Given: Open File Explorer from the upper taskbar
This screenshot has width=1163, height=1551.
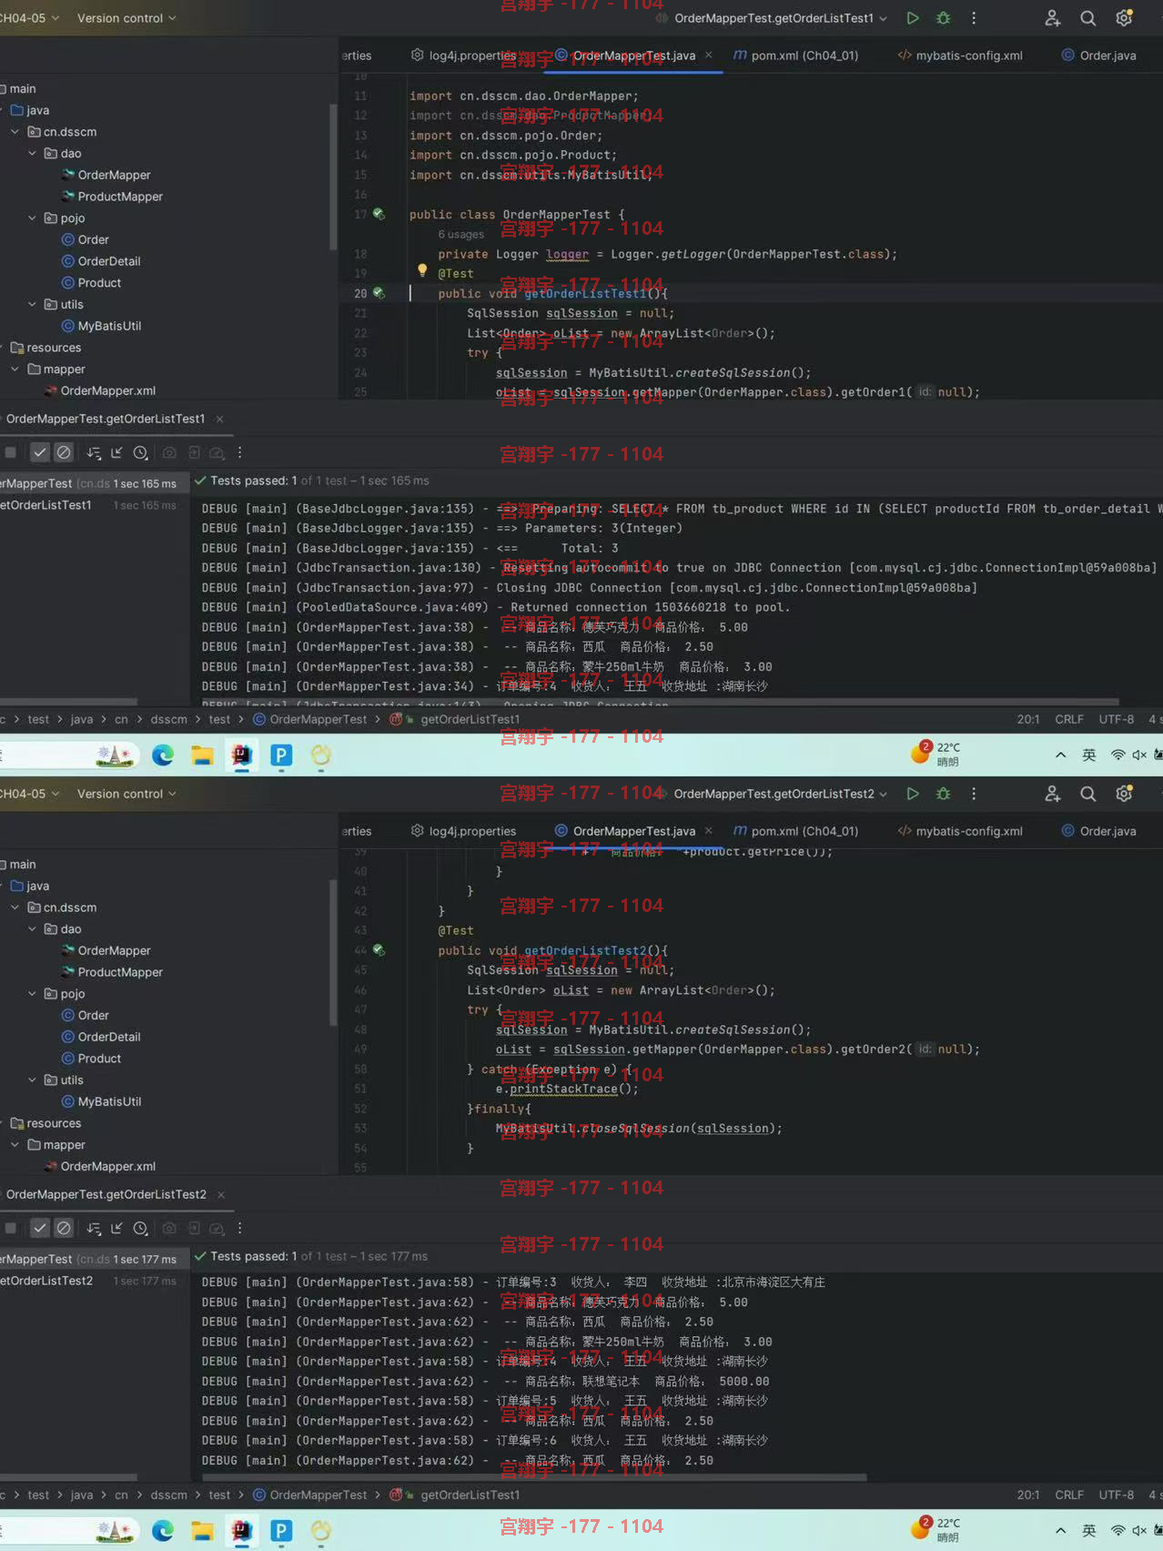Looking at the screenshot, I should [202, 755].
